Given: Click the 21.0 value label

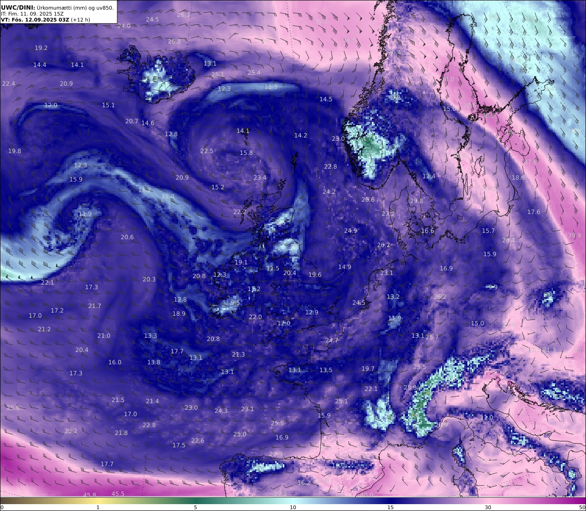Looking at the screenshot, I should tap(104, 336).
